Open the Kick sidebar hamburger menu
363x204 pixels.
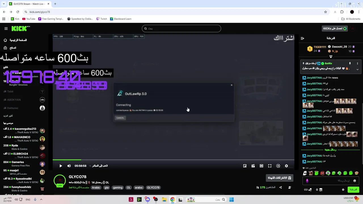coord(6,29)
